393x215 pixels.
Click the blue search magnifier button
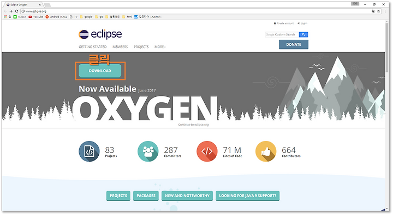pyautogui.click(x=303, y=34)
